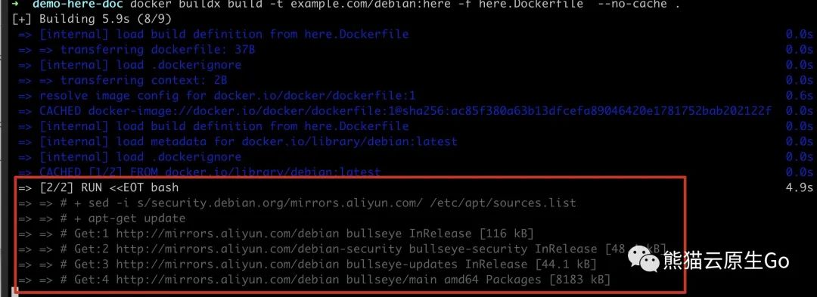Click the '[+] Building 5.9s (8/9)' status line
Viewport: 817px width, 297px height.
92,19
